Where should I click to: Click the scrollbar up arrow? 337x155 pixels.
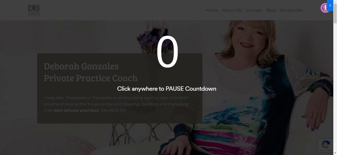335,2
